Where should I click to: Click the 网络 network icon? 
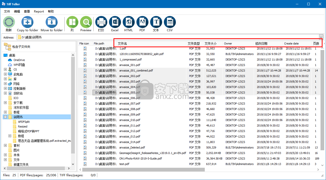tap(10, 84)
